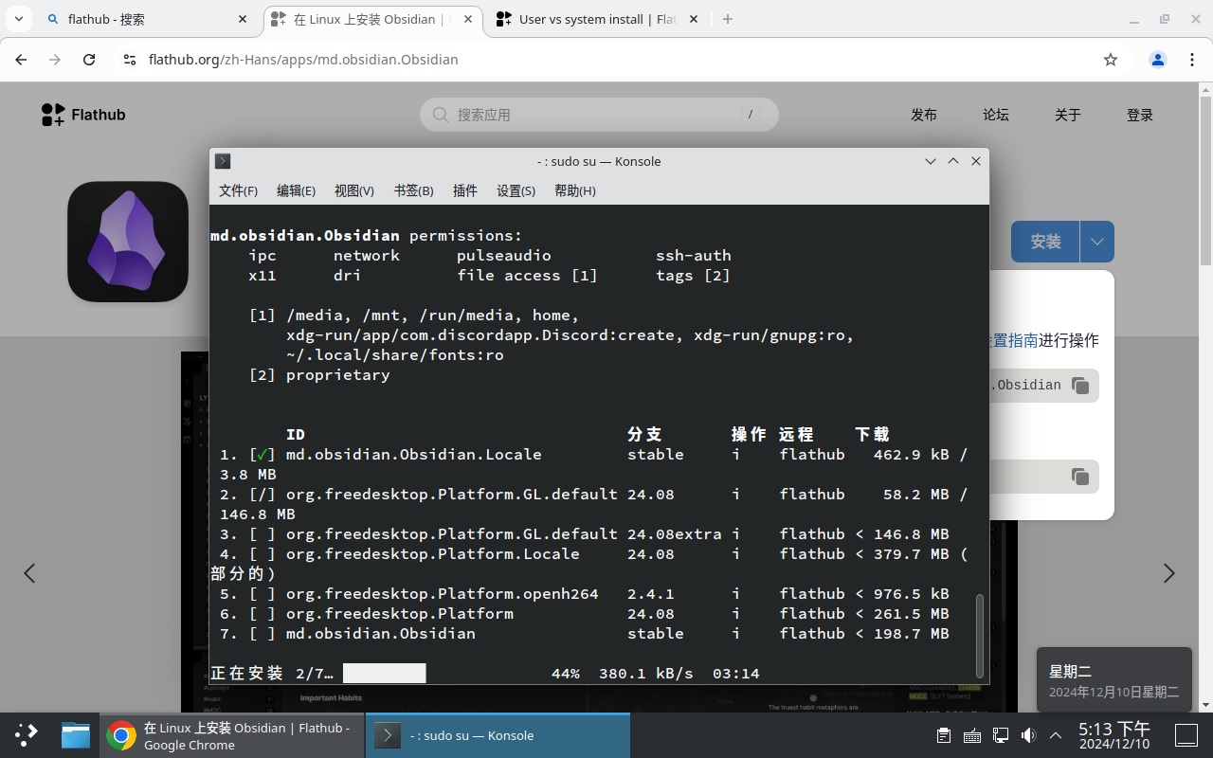Click the install progress bar in Konsole
The width and height of the screenshot is (1213, 758).
click(x=385, y=674)
